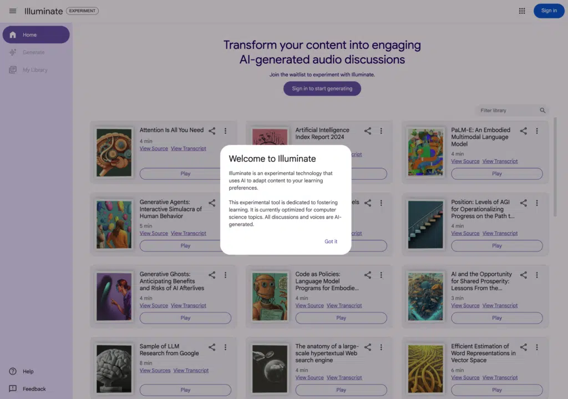Share Attention Is All You Need
This screenshot has height=399, width=568.
[212, 131]
